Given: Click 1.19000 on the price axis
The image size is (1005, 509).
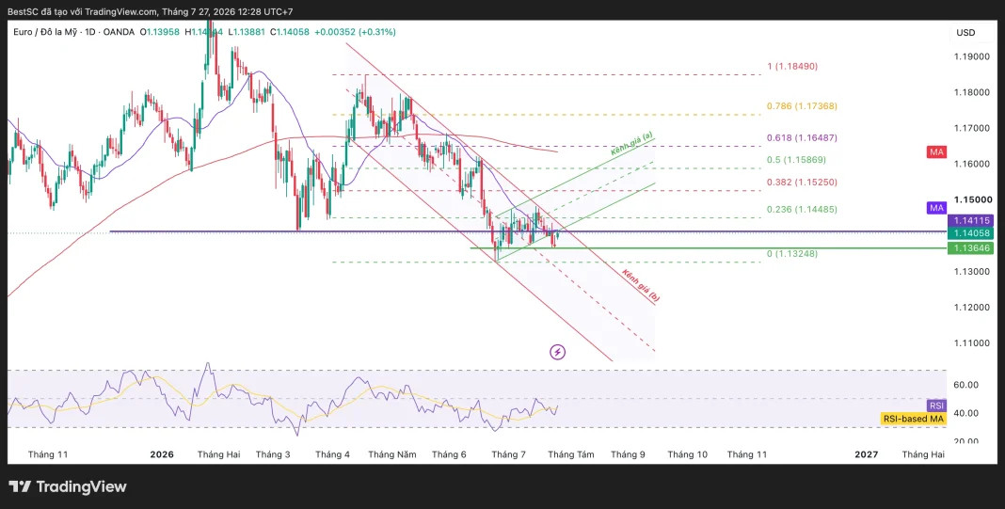Looking at the screenshot, I should tap(970, 57).
